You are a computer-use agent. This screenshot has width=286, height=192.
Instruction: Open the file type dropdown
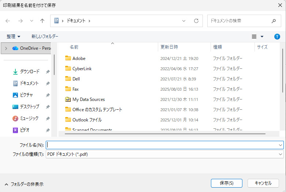pyautogui.click(x=165, y=154)
